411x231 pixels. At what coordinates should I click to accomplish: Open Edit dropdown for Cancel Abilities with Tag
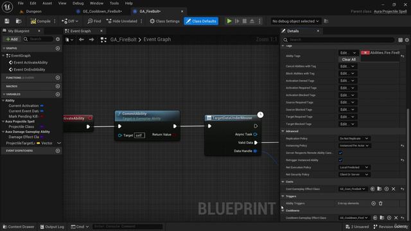(x=347, y=67)
